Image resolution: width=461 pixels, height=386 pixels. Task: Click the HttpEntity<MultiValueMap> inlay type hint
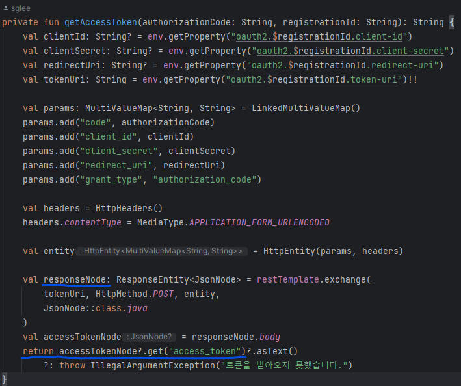[161, 251]
